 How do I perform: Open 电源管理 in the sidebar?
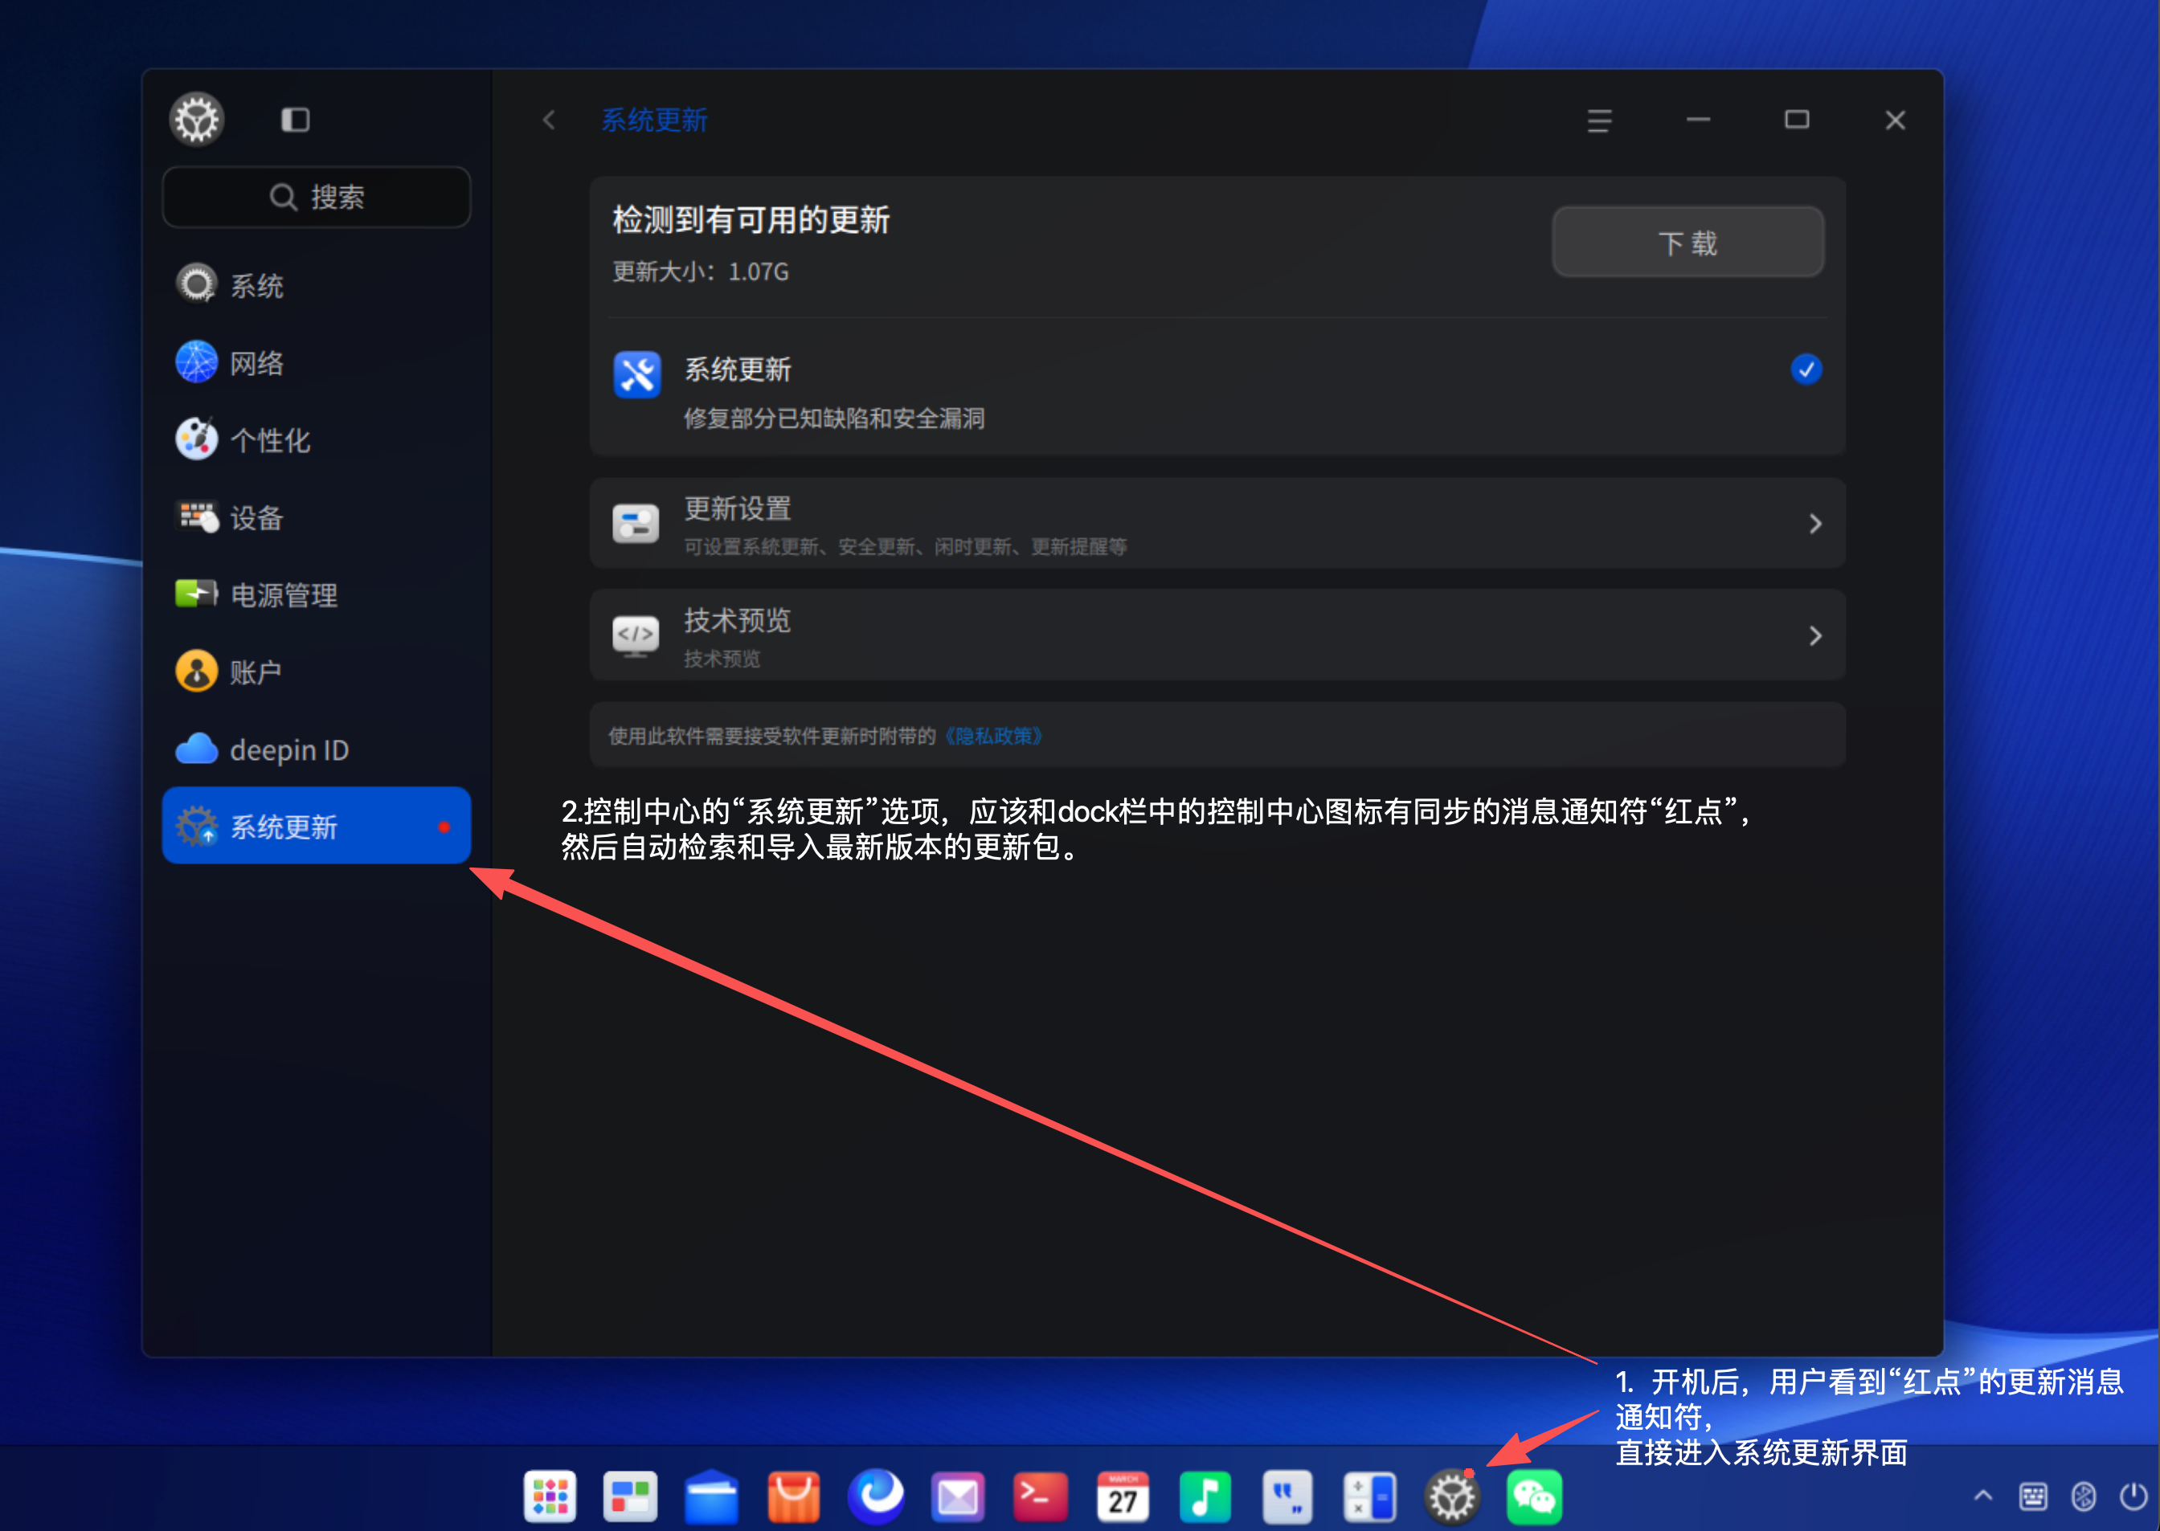316,595
